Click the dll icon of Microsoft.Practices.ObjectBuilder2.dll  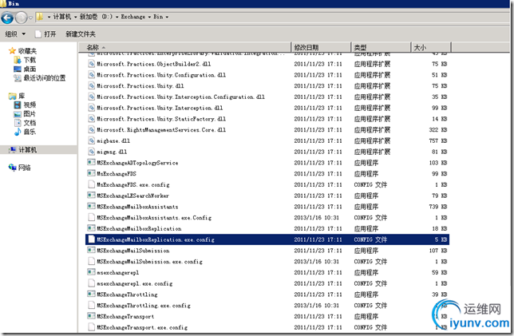click(x=92, y=64)
